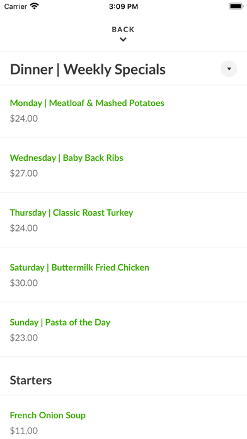
Task: Tap the Wi-Fi icon in status bar
Action: (x=35, y=6)
